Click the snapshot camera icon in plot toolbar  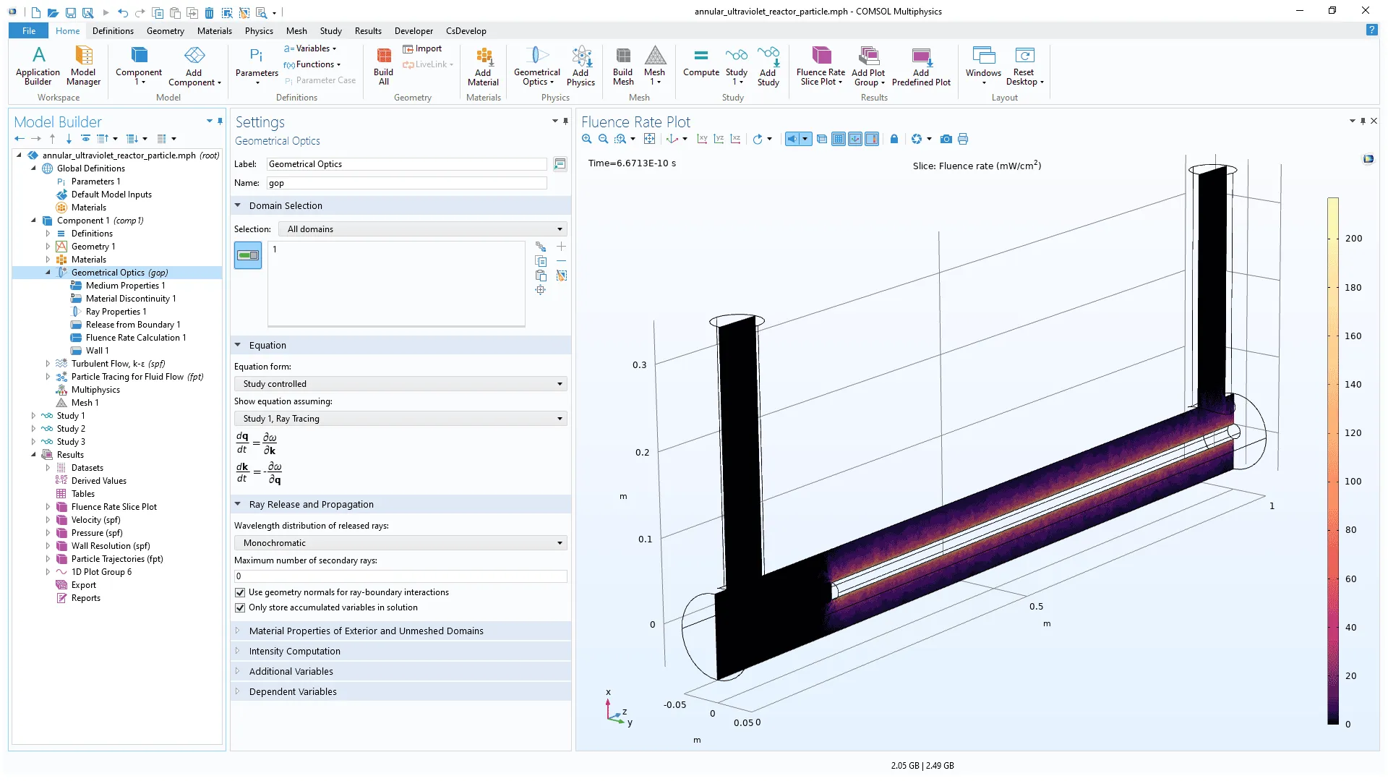tap(946, 139)
